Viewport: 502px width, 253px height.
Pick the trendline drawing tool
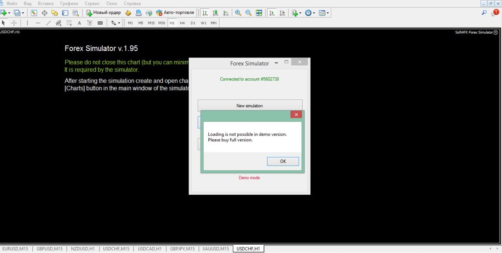48,23
